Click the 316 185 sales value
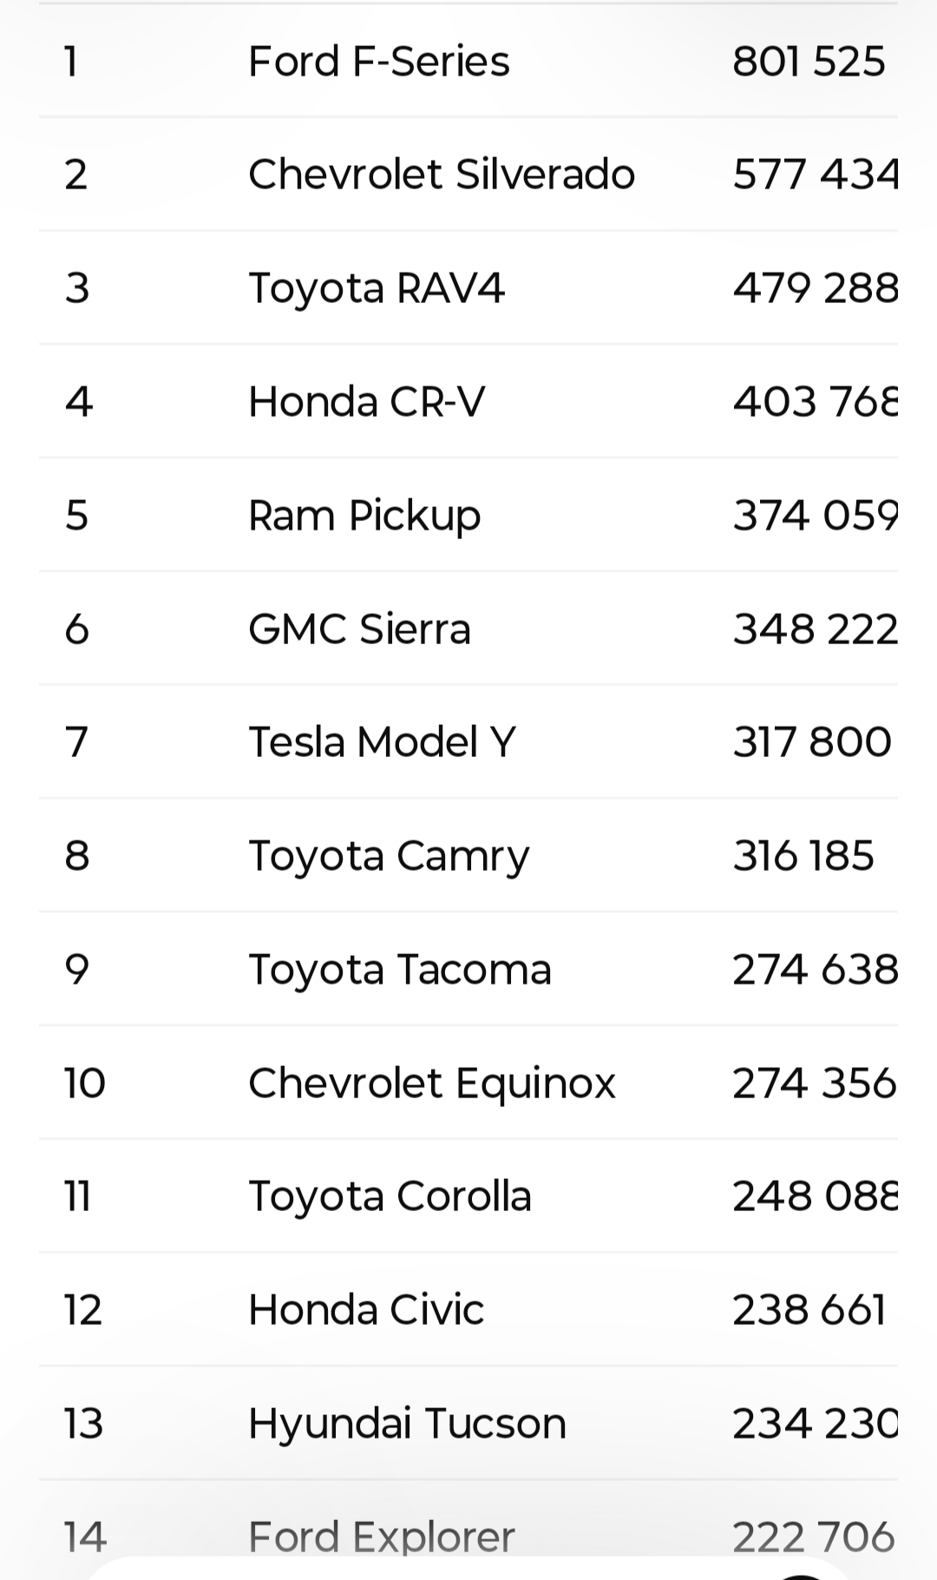This screenshot has width=937, height=1580. [x=803, y=856]
